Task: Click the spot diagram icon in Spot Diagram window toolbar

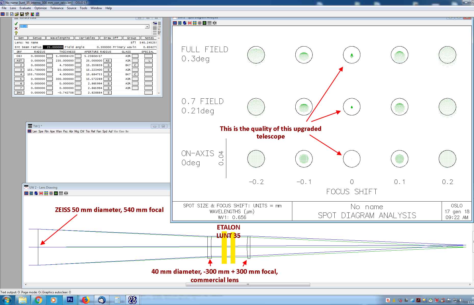Action: click(x=200, y=23)
